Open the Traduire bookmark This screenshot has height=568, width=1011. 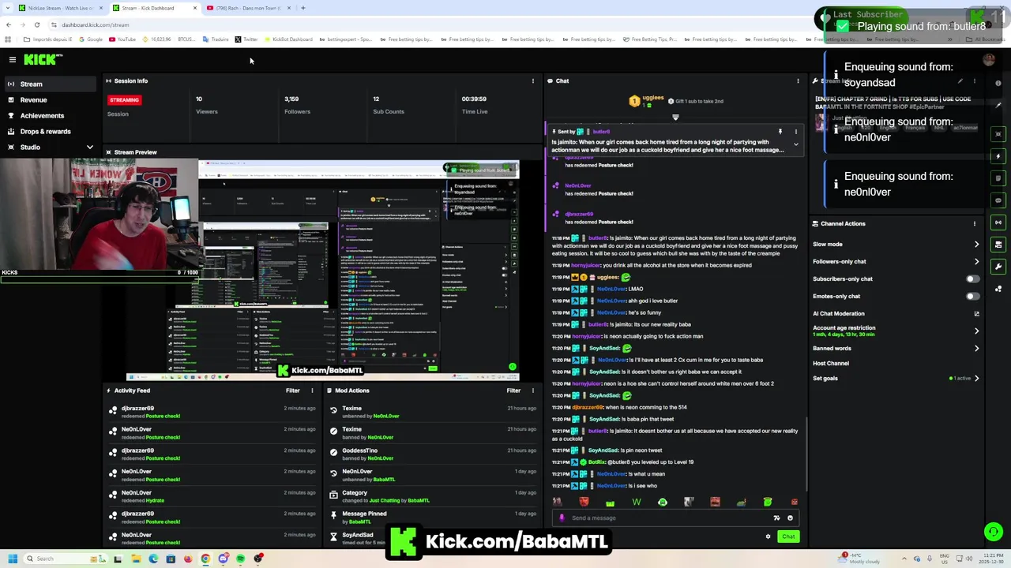(x=216, y=39)
